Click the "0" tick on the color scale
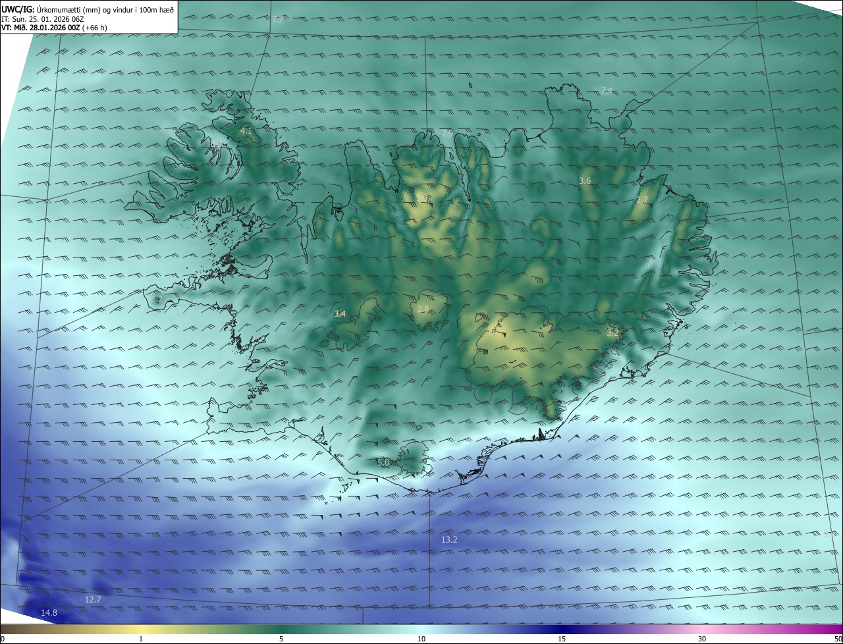Screen dimensions: 843x644 pyautogui.click(x=3, y=639)
